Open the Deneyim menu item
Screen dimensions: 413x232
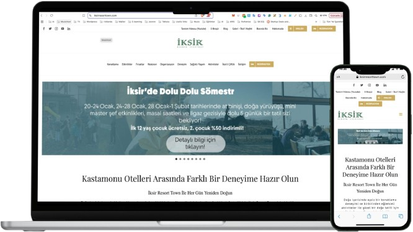point(182,64)
